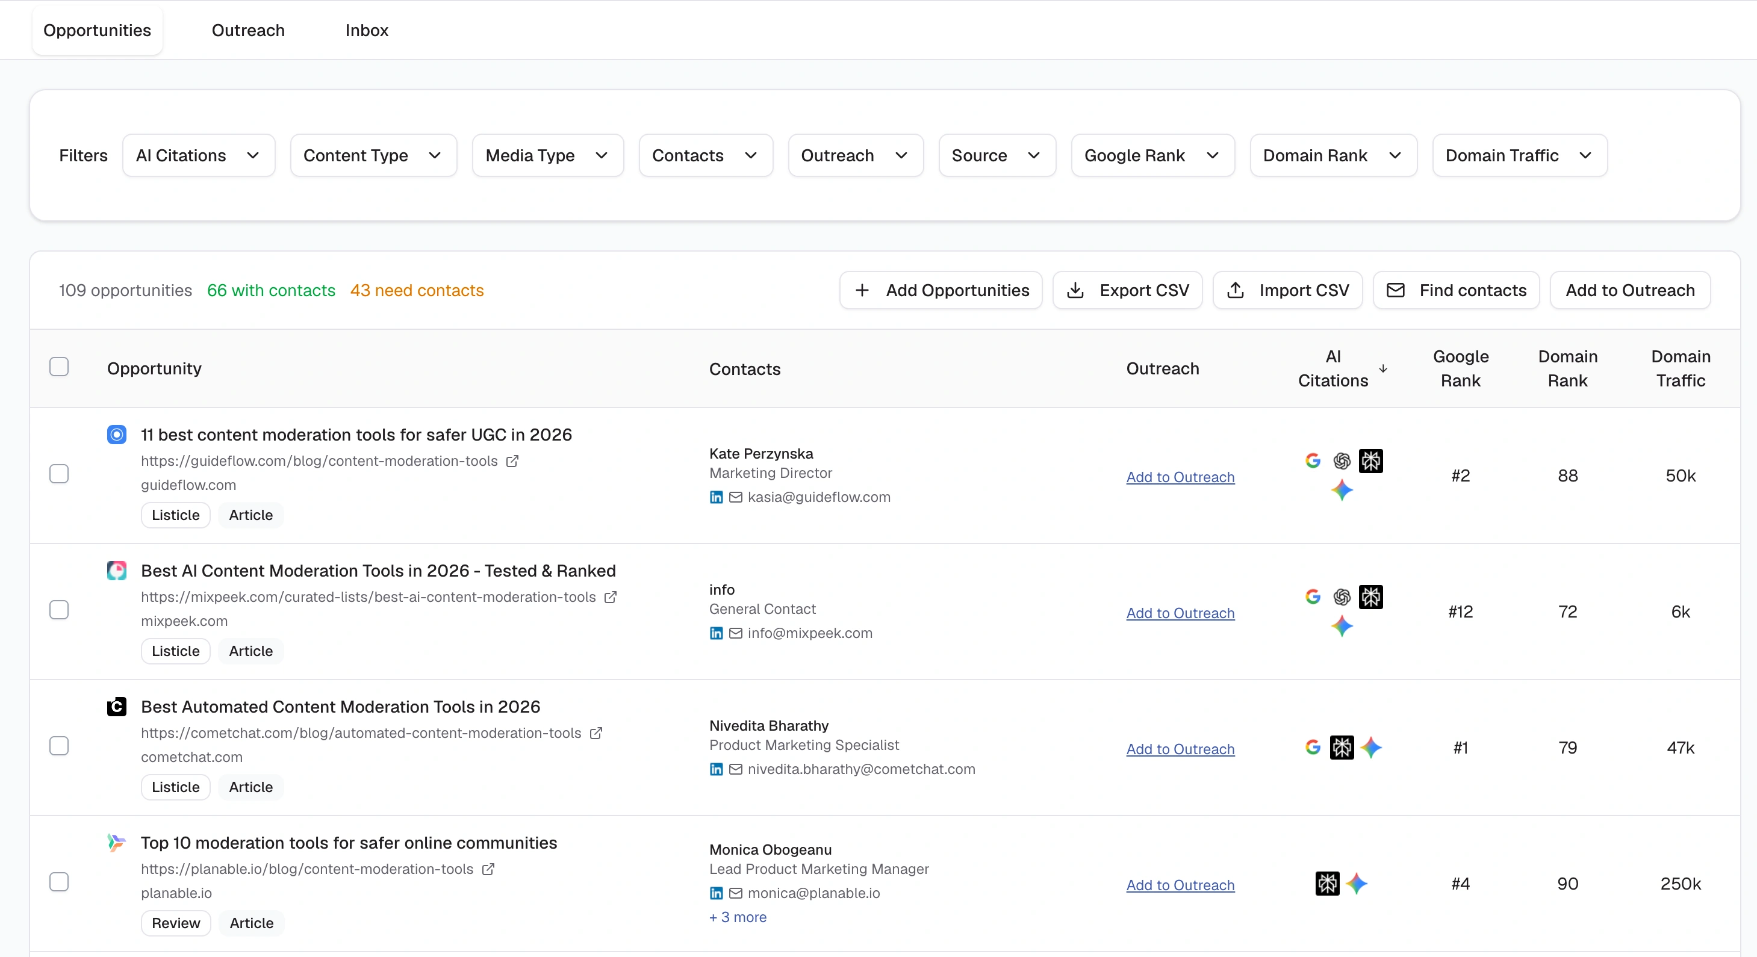The width and height of the screenshot is (1757, 957).
Task: Click the email icon next to kasia@guideflow.com
Action: (x=736, y=497)
